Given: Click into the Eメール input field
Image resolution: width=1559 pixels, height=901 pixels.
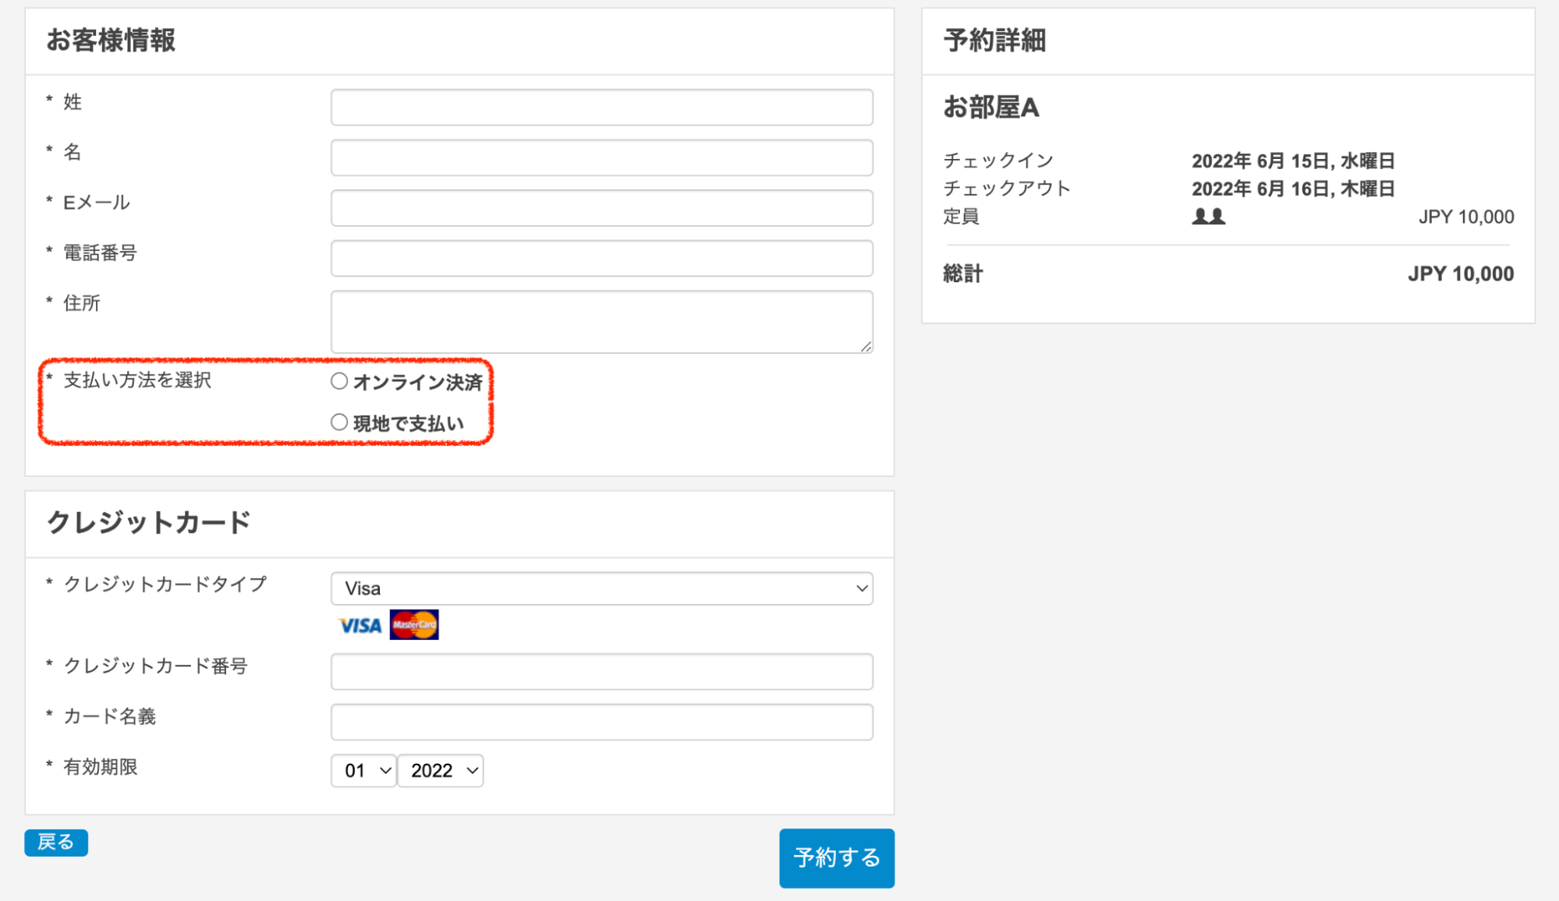Looking at the screenshot, I should pos(601,208).
